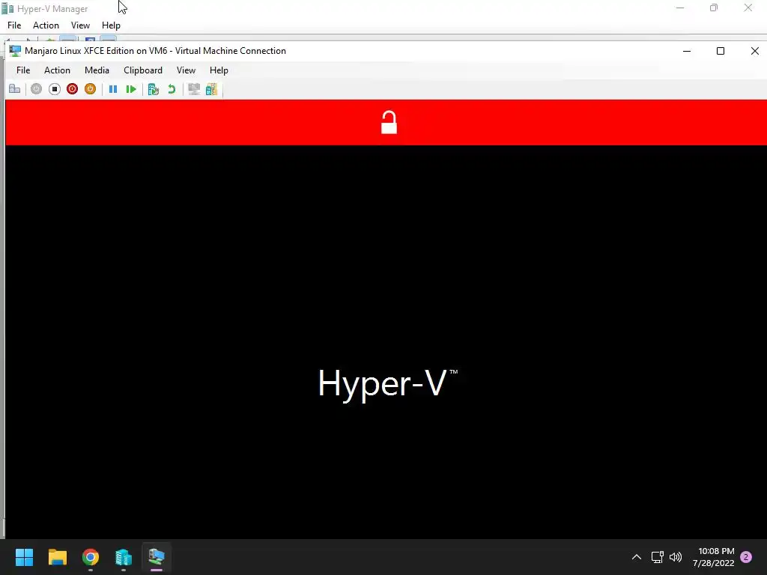This screenshot has height=575, width=767.
Task: Switch to Hyper-V Manager on the taskbar
Action: click(124, 557)
